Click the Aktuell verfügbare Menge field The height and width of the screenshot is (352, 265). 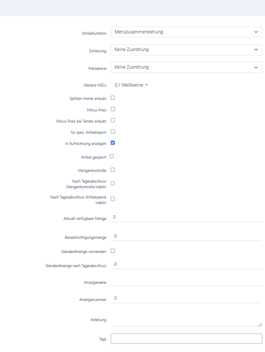pyautogui.click(x=186, y=217)
